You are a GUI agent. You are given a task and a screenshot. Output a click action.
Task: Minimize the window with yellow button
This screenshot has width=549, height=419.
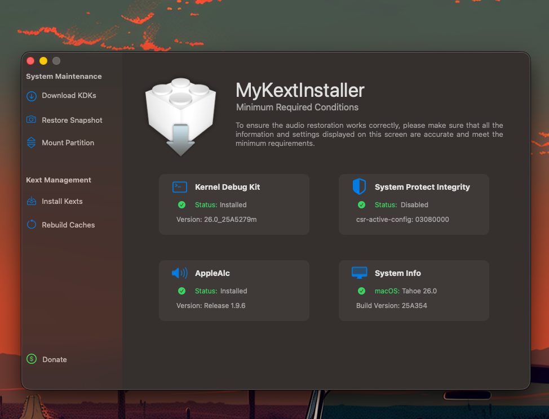pyautogui.click(x=43, y=61)
